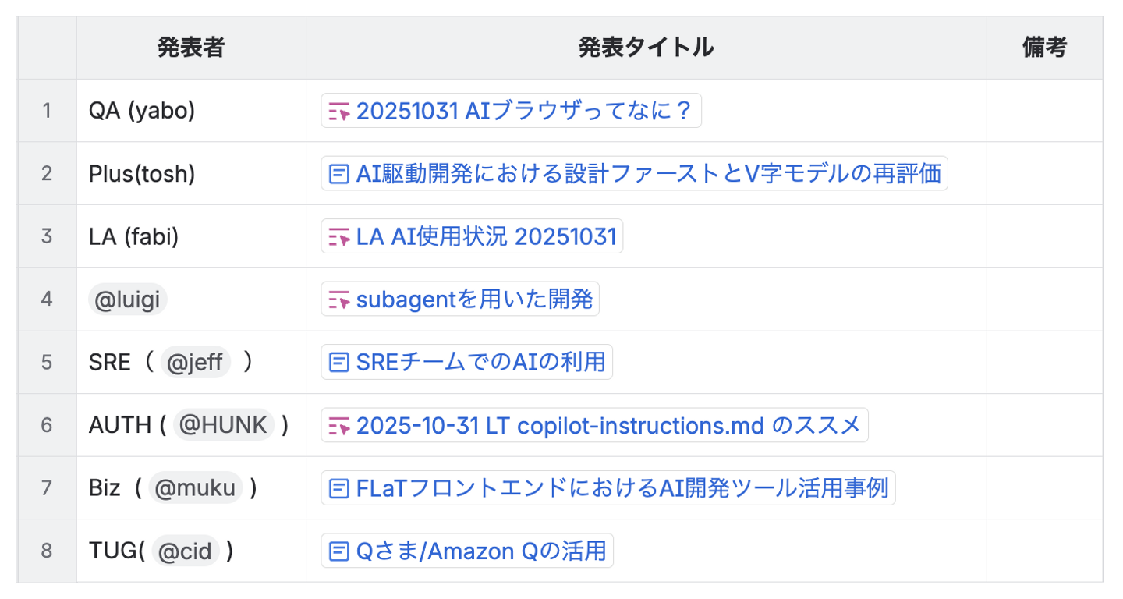The height and width of the screenshot is (599, 1123).
Task: Click document icon beside FLaTフロントエンド title
Action: (x=338, y=489)
